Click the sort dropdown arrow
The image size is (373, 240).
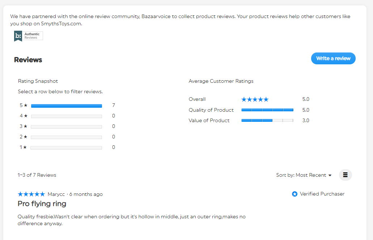pyautogui.click(x=330, y=176)
